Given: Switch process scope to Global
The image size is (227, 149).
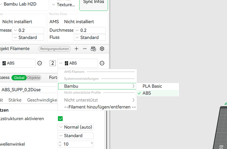Looking at the screenshot, I should pos(19,78).
